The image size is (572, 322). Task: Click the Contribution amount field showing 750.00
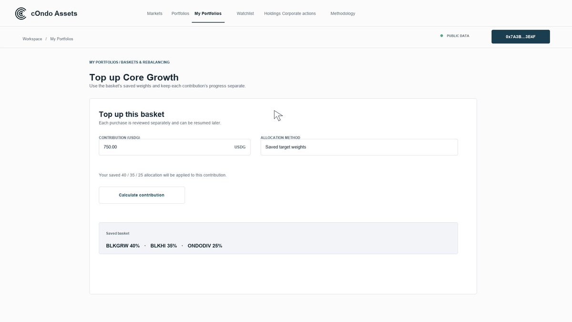(174, 147)
